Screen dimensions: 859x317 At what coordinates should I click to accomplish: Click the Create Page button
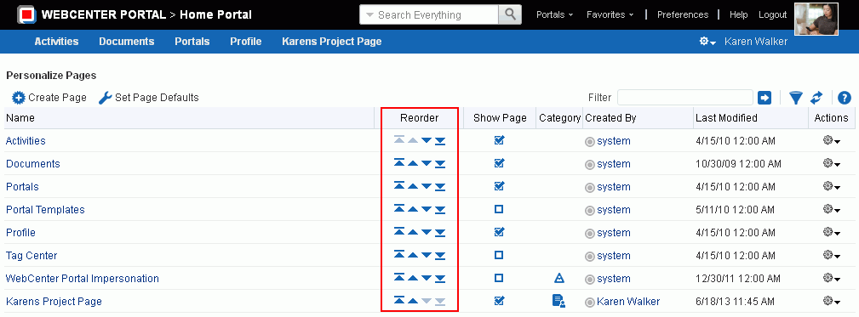click(49, 98)
